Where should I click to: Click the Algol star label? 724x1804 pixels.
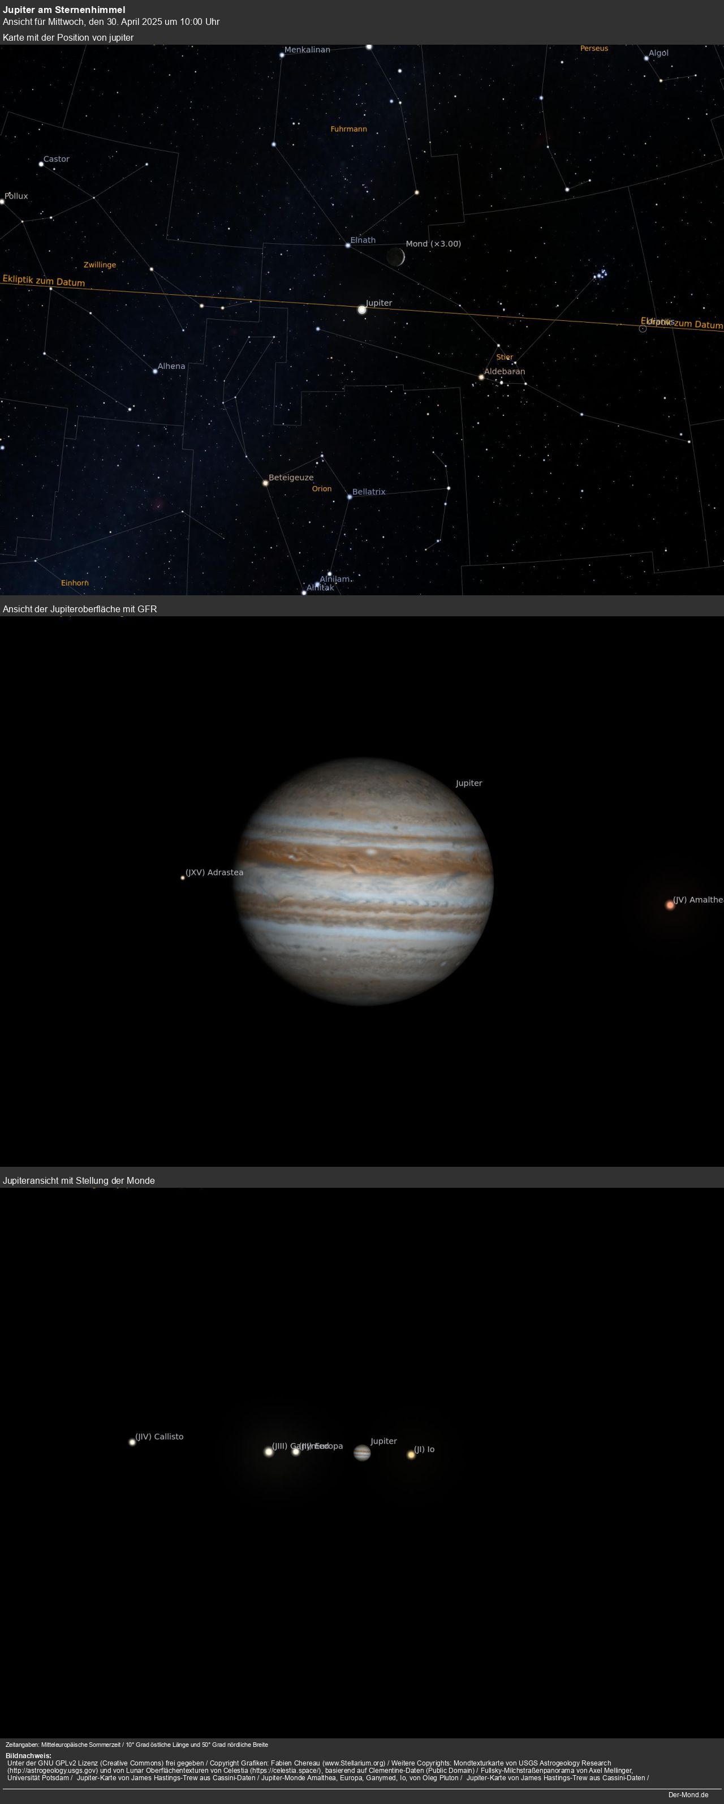pyautogui.click(x=658, y=53)
